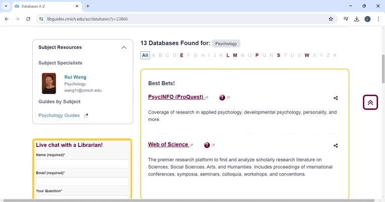Open Rui Wang's profile link
This screenshot has height=202, width=385.
point(75,77)
